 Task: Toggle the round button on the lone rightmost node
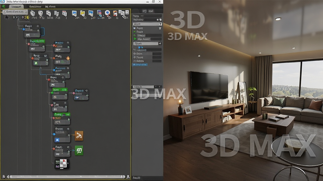point(86,90)
